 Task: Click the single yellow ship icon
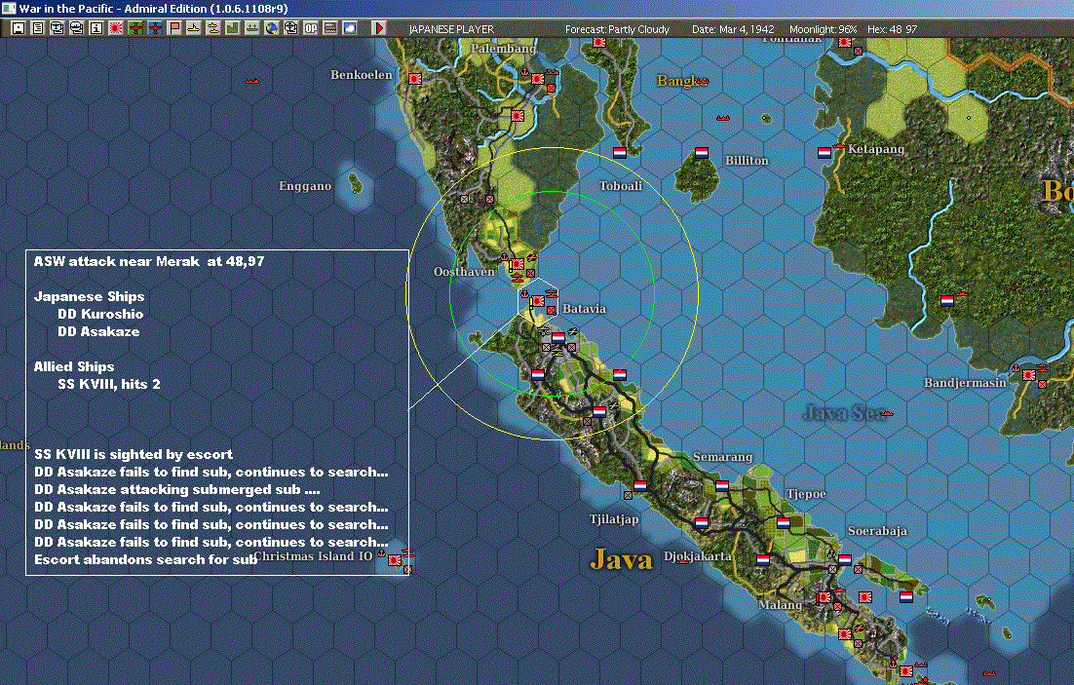pyautogui.click(x=194, y=28)
